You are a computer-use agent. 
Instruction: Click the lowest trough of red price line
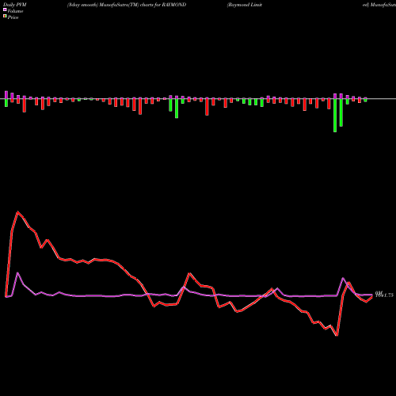point(337,336)
